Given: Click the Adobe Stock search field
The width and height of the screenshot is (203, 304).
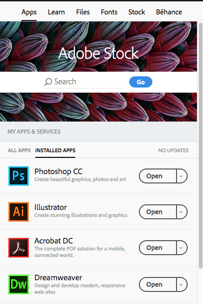Looking at the screenshot, I should point(85,82).
